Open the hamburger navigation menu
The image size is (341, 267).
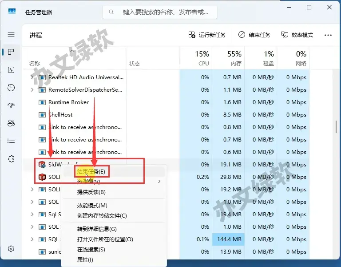pyautogui.click(x=11, y=34)
